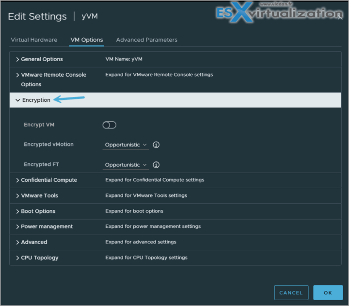The width and height of the screenshot is (349, 306).
Task: Click the text 'VM Name: yVM'
Action: point(124,59)
